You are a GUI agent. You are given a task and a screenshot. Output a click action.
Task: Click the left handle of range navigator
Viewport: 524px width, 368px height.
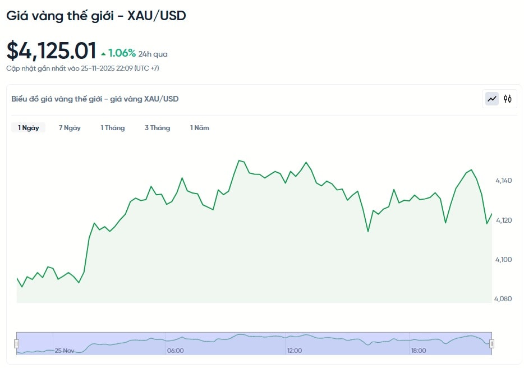click(x=17, y=343)
